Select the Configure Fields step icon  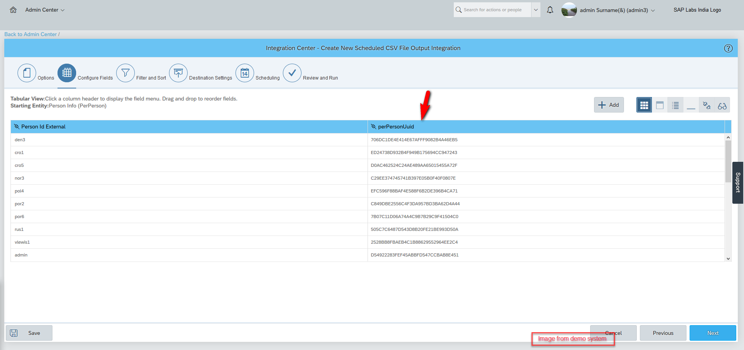[67, 73]
